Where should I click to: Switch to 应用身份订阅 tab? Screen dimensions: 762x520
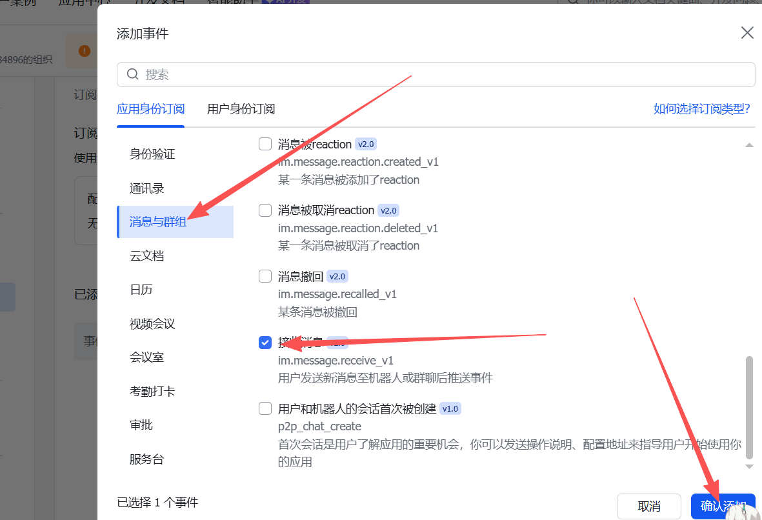point(150,109)
